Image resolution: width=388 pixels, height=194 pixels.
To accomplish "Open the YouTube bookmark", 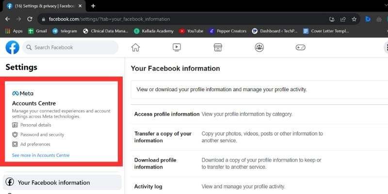I will (191, 31).
